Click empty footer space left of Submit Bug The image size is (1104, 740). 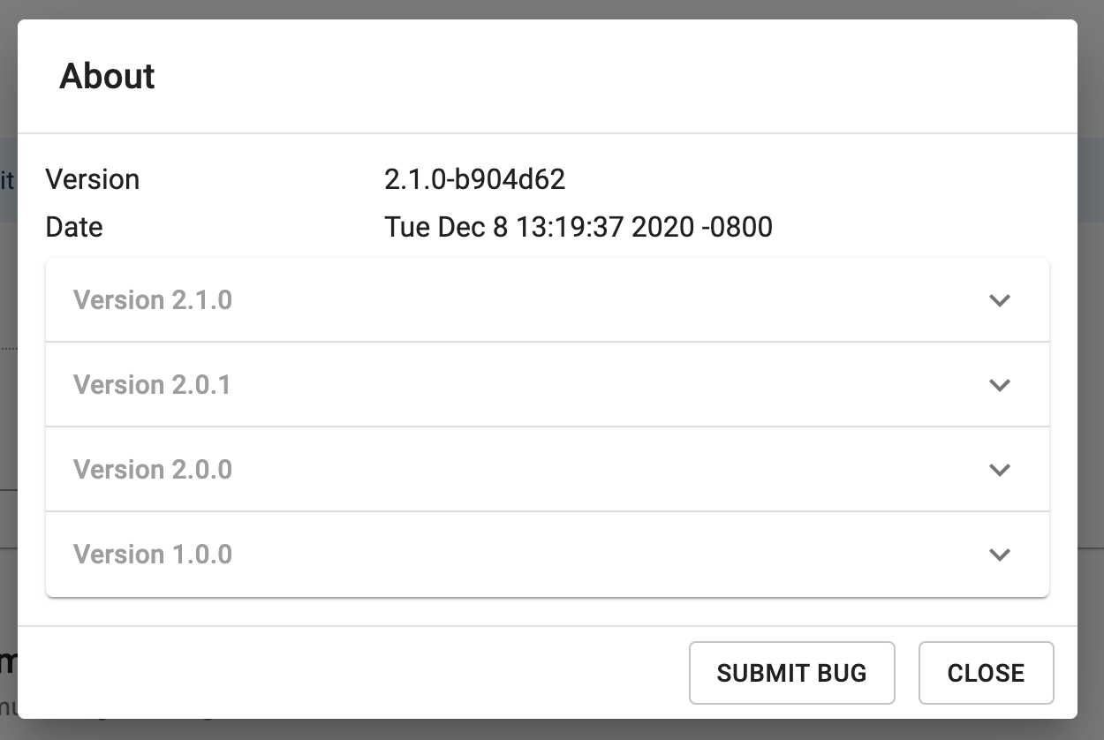click(x=353, y=673)
